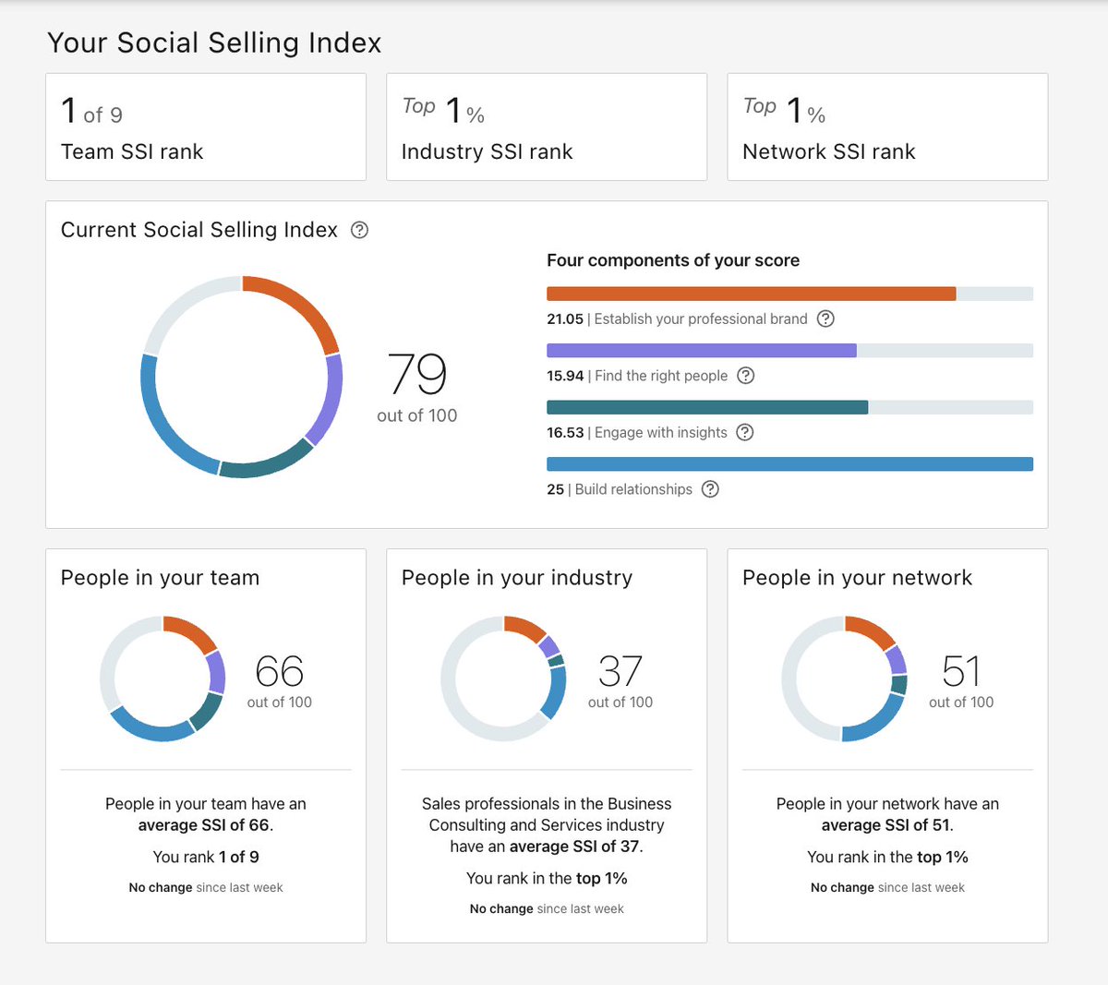This screenshot has width=1108, height=985.
Task: Open the Build relationships help icon
Action: pos(710,489)
